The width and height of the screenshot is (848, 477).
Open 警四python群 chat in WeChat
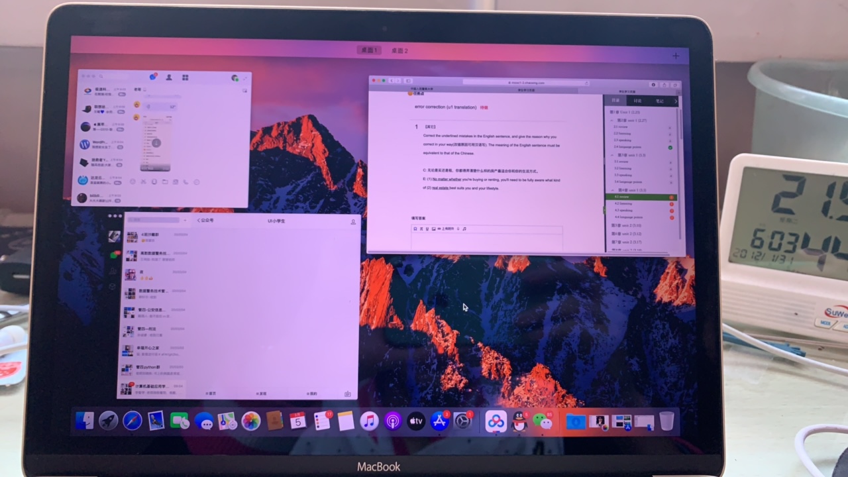pos(152,370)
